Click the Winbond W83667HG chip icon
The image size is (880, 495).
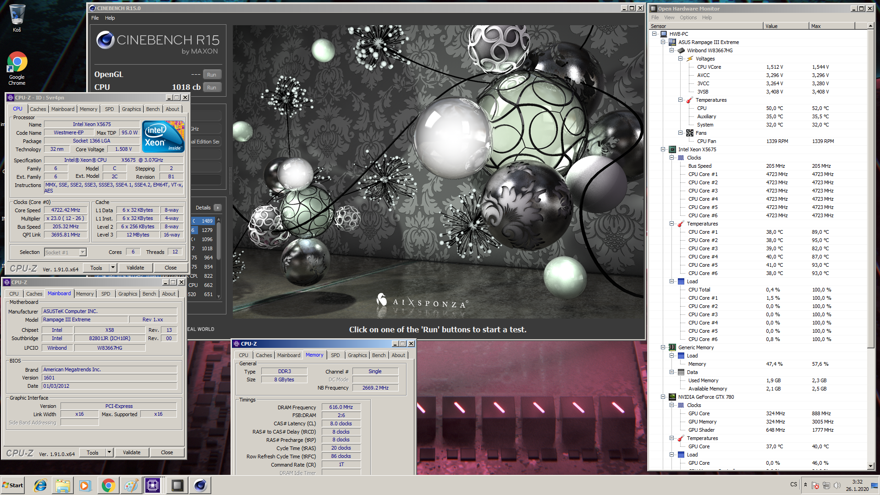(681, 50)
